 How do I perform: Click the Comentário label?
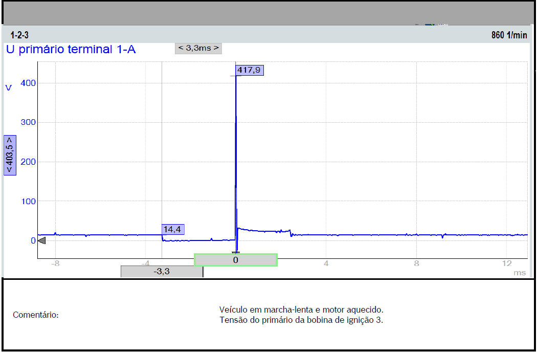pyautogui.click(x=36, y=315)
